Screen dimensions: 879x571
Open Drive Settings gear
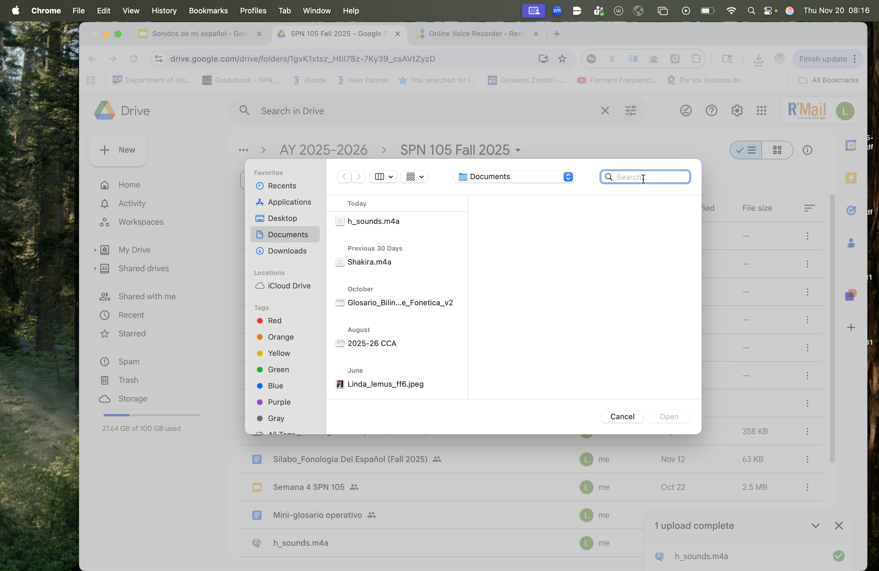tap(737, 111)
